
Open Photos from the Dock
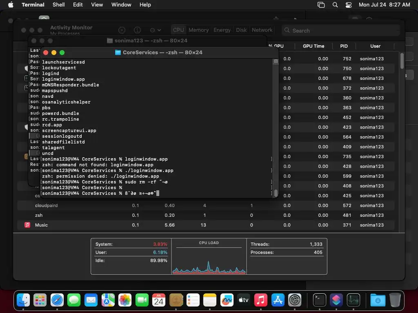(125, 300)
